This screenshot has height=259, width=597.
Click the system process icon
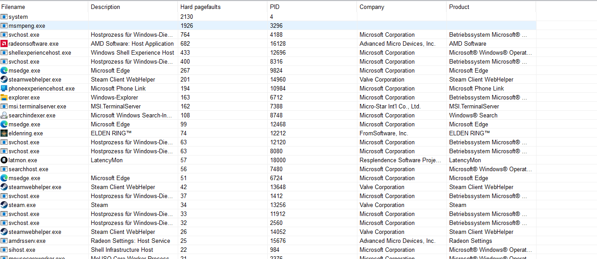(4, 17)
